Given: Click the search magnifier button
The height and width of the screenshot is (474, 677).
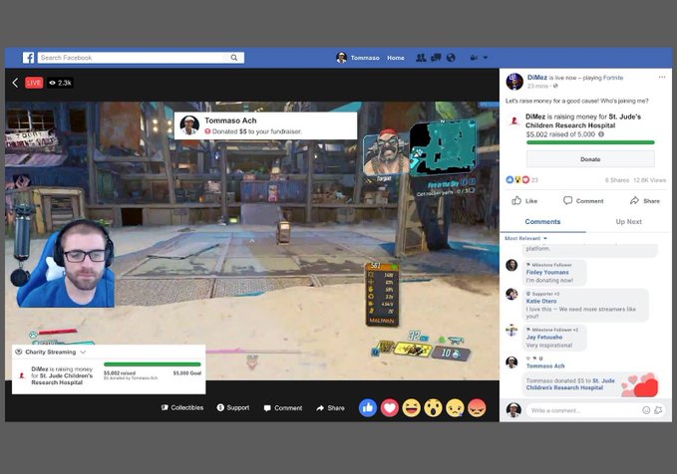Looking at the screenshot, I should tap(234, 58).
